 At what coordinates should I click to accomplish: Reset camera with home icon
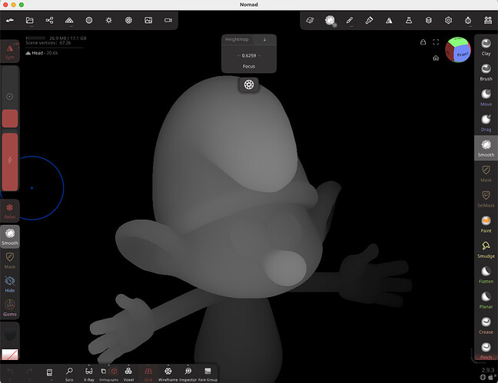click(x=436, y=58)
